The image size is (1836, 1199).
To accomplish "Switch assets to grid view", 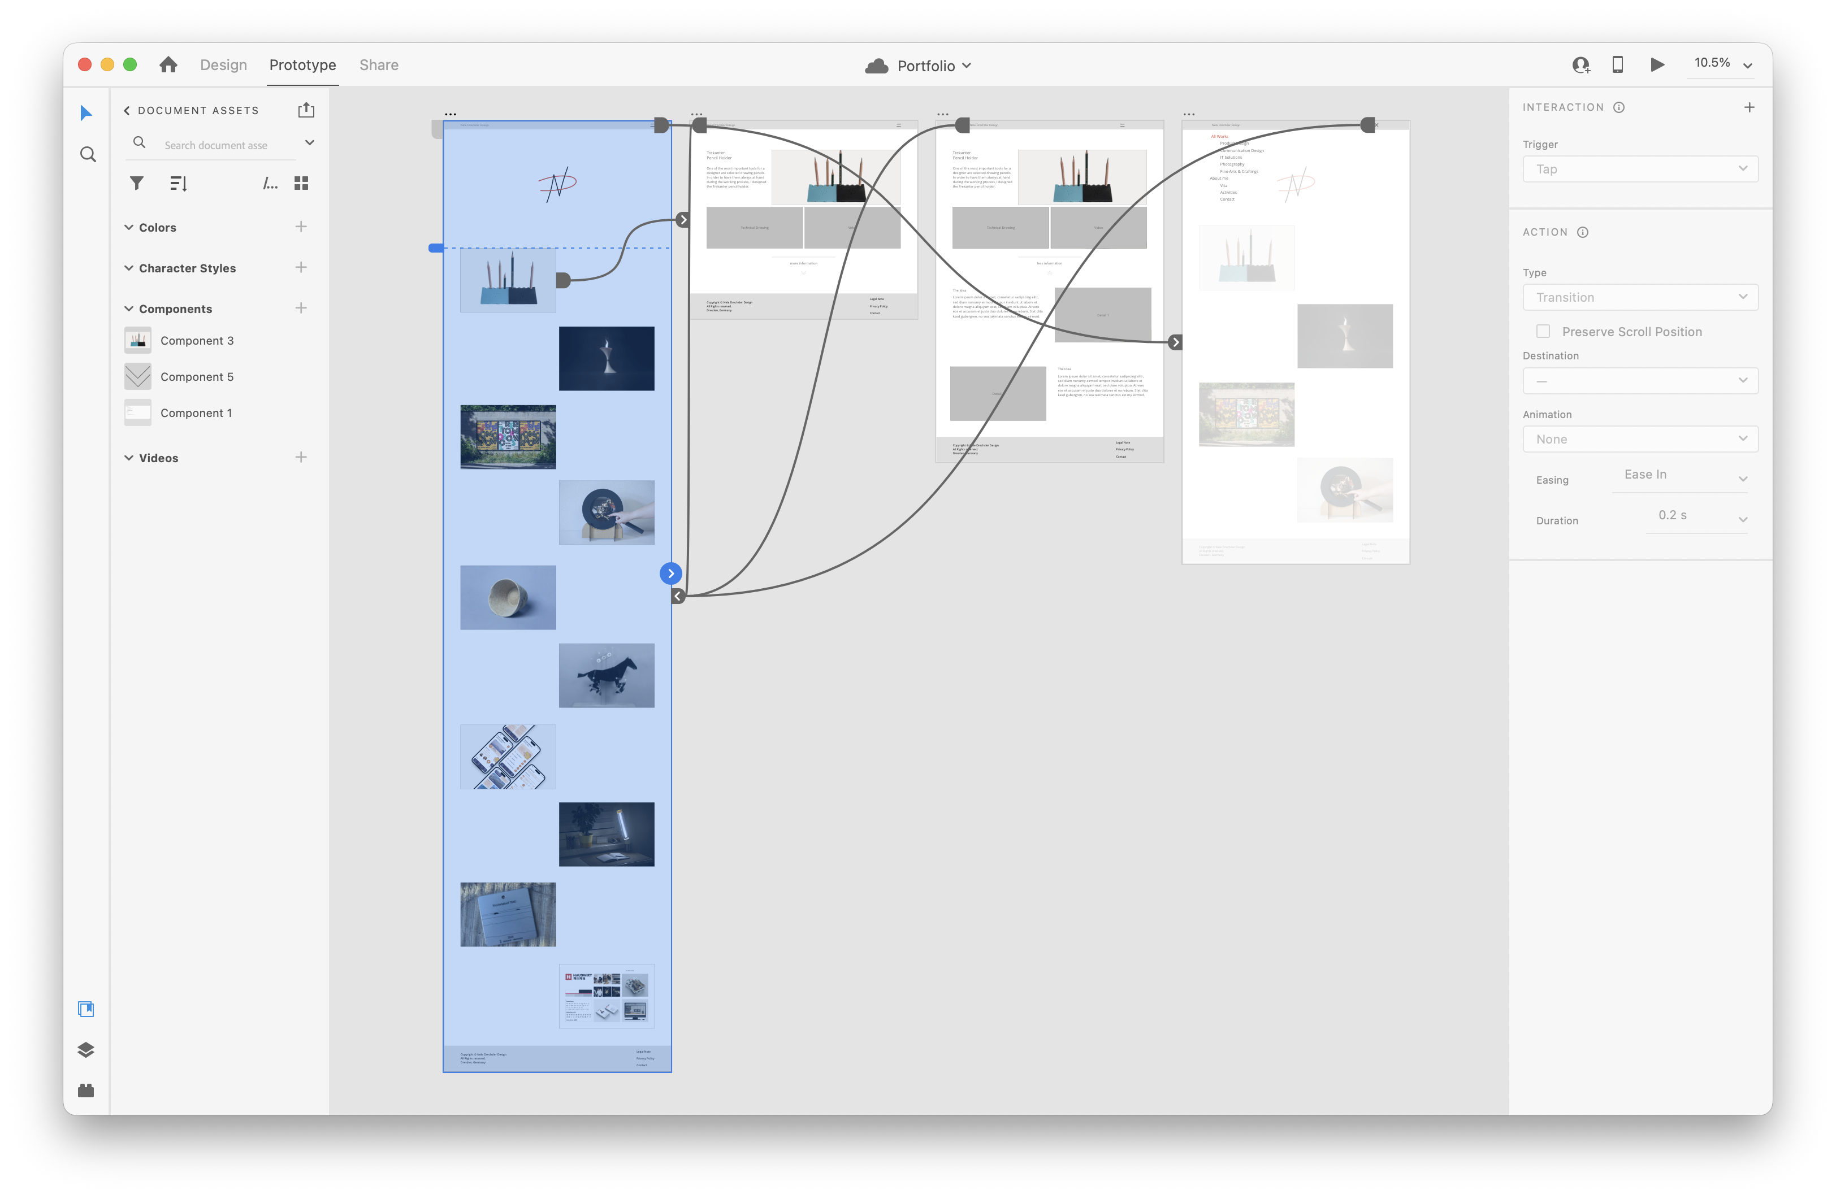I will (x=302, y=184).
